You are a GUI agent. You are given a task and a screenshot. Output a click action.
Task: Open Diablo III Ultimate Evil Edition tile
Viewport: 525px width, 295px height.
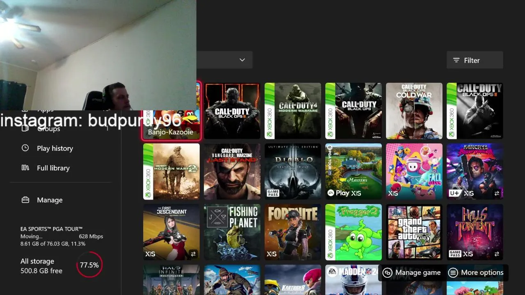293,171
